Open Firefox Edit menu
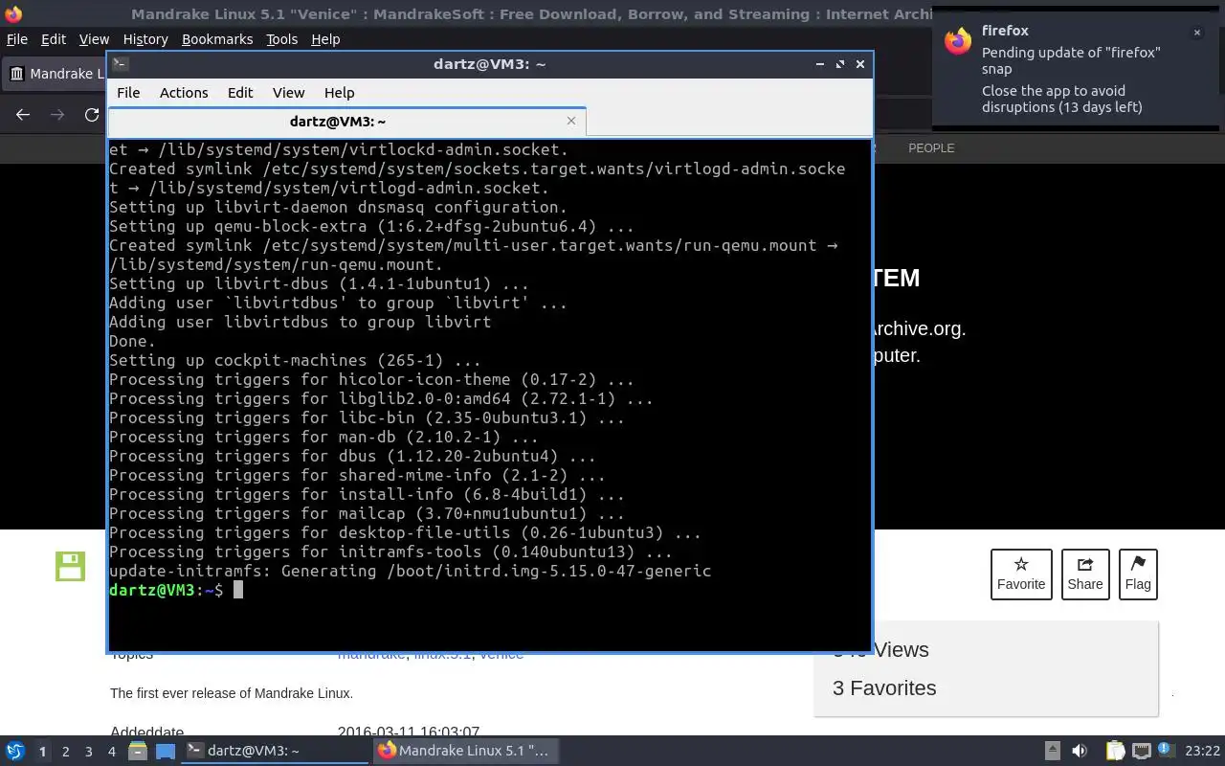Image resolution: width=1225 pixels, height=766 pixels. (54, 39)
